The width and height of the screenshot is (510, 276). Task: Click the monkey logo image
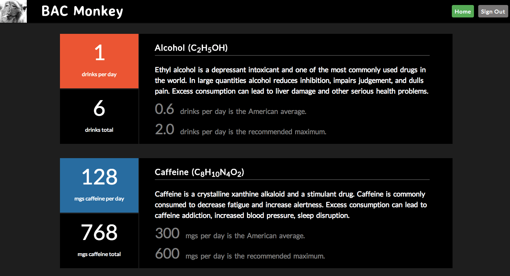tap(13, 11)
